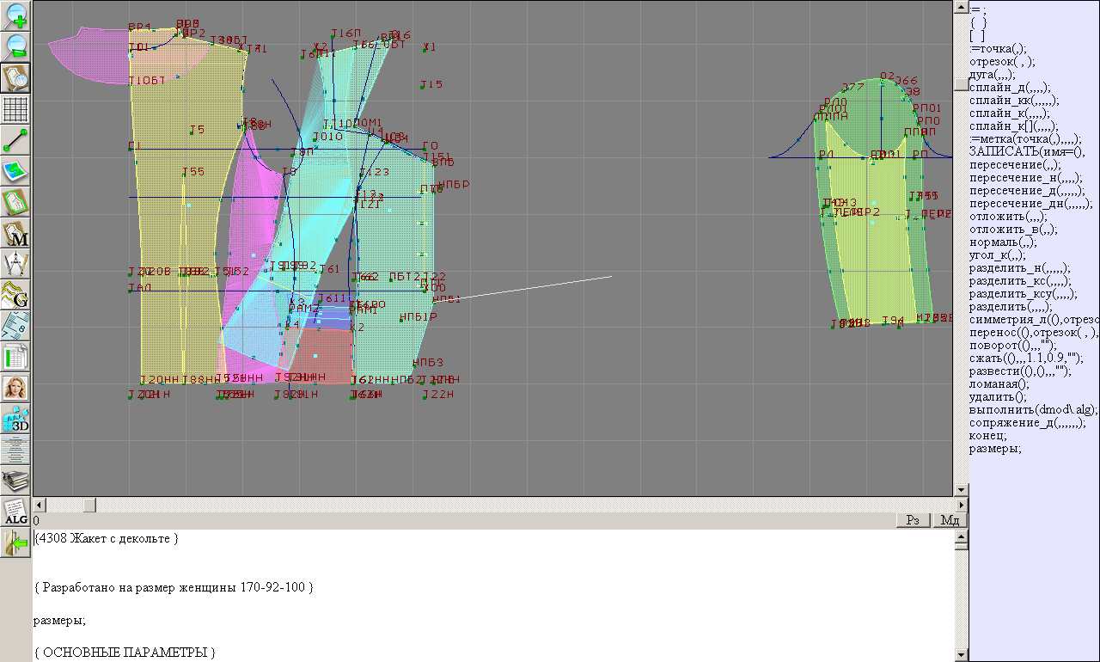Open the compass drafting tool icon
The image size is (1100, 662).
pyautogui.click(x=15, y=264)
